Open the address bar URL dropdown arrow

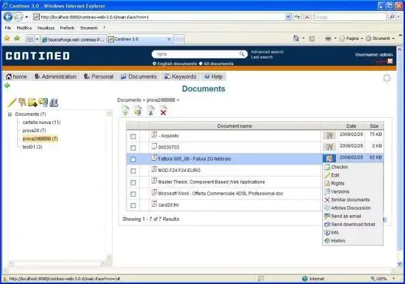coord(289,17)
